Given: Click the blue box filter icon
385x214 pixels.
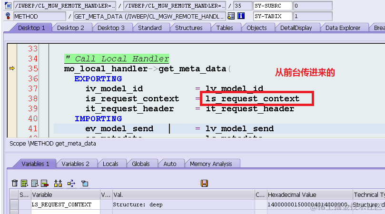Looking at the screenshot, I should (x=85, y=183).
